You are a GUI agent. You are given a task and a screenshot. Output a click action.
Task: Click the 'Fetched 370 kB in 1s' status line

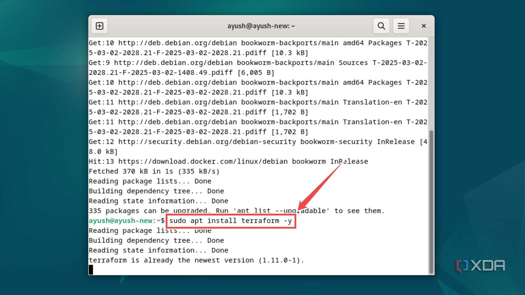point(154,171)
